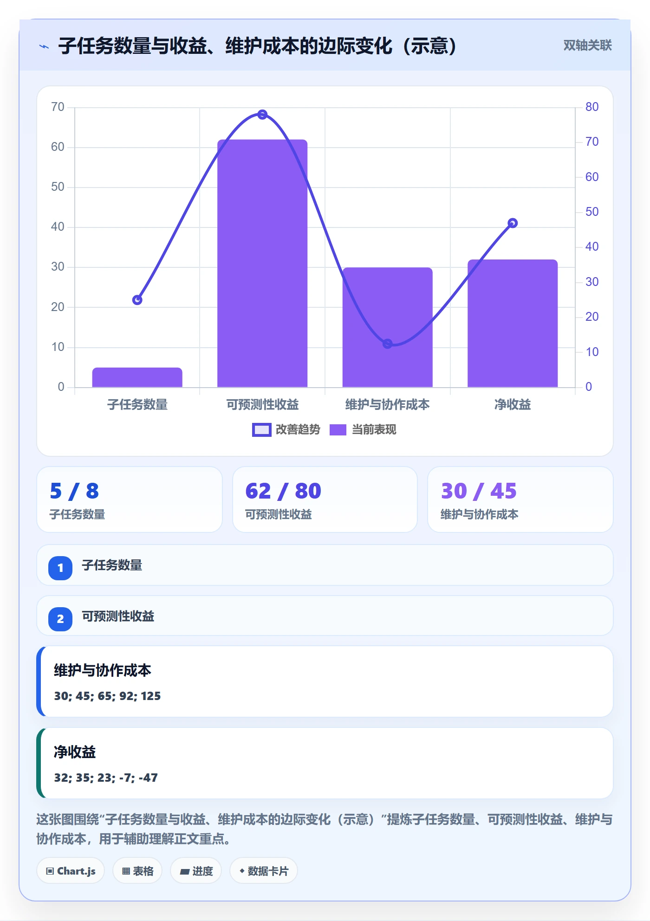650x921 pixels.
Task: Open the 62 / 80 可预测性收益 card
Action: [325, 499]
